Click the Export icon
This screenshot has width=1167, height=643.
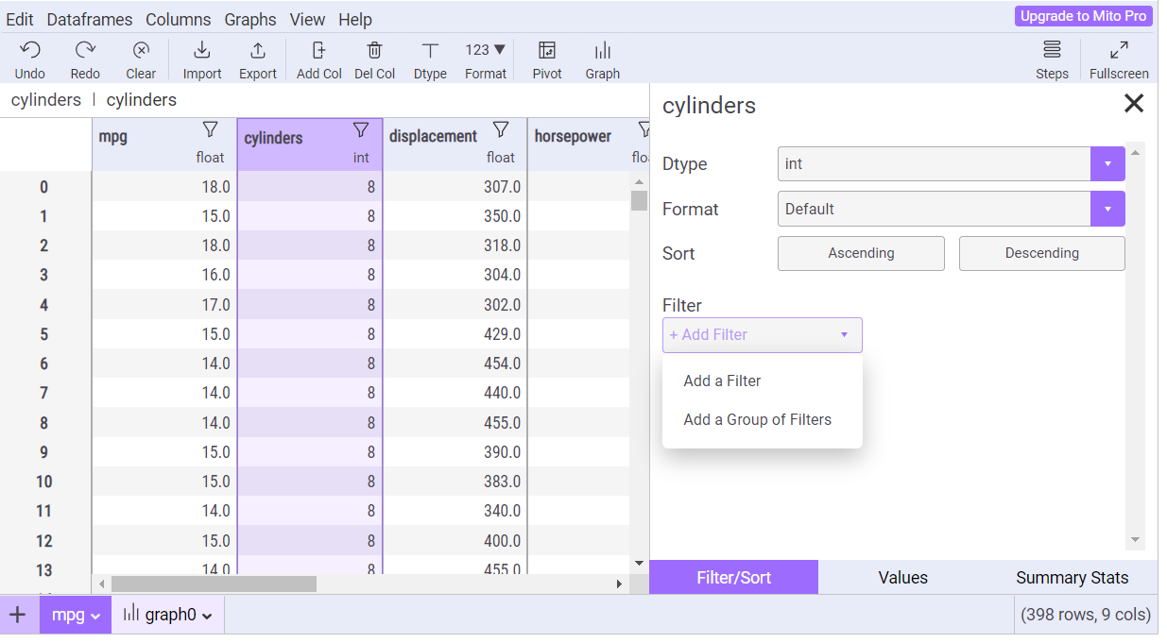pos(257,51)
